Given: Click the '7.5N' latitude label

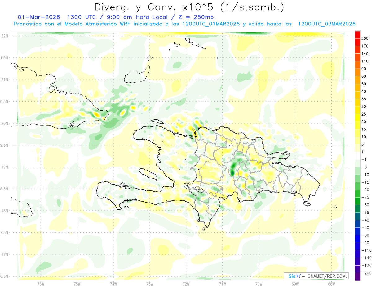Looking at the screenshot, I should coord(4,233).
